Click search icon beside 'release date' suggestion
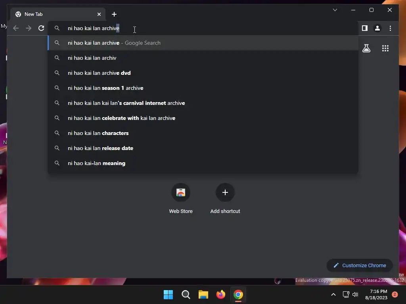Image resolution: width=406 pixels, height=304 pixels. click(x=57, y=148)
